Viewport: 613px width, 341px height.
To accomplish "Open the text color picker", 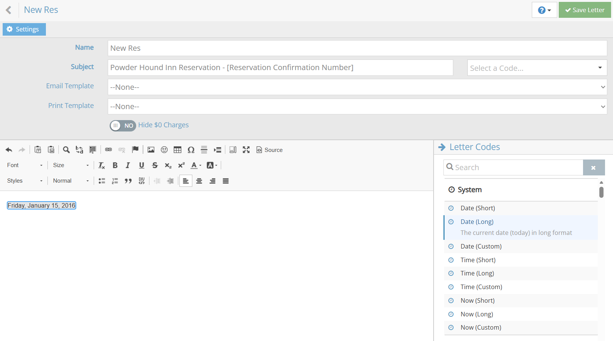I will point(196,165).
